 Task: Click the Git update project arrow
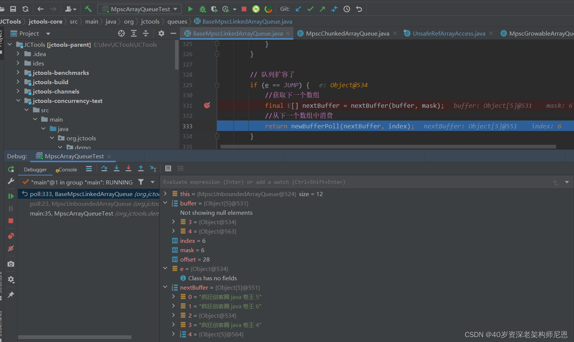point(298,9)
